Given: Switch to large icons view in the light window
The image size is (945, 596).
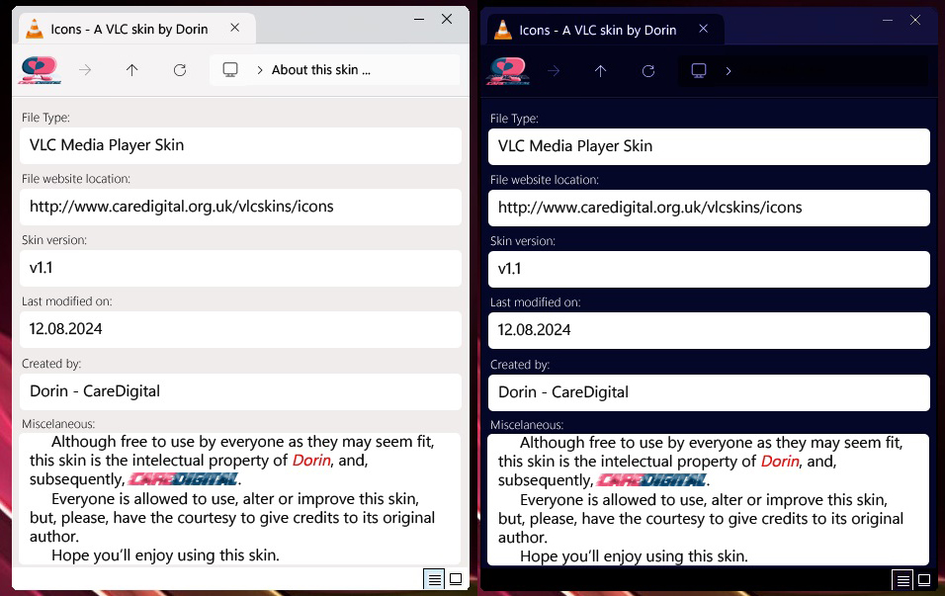Looking at the screenshot, I should click(456, 579).
